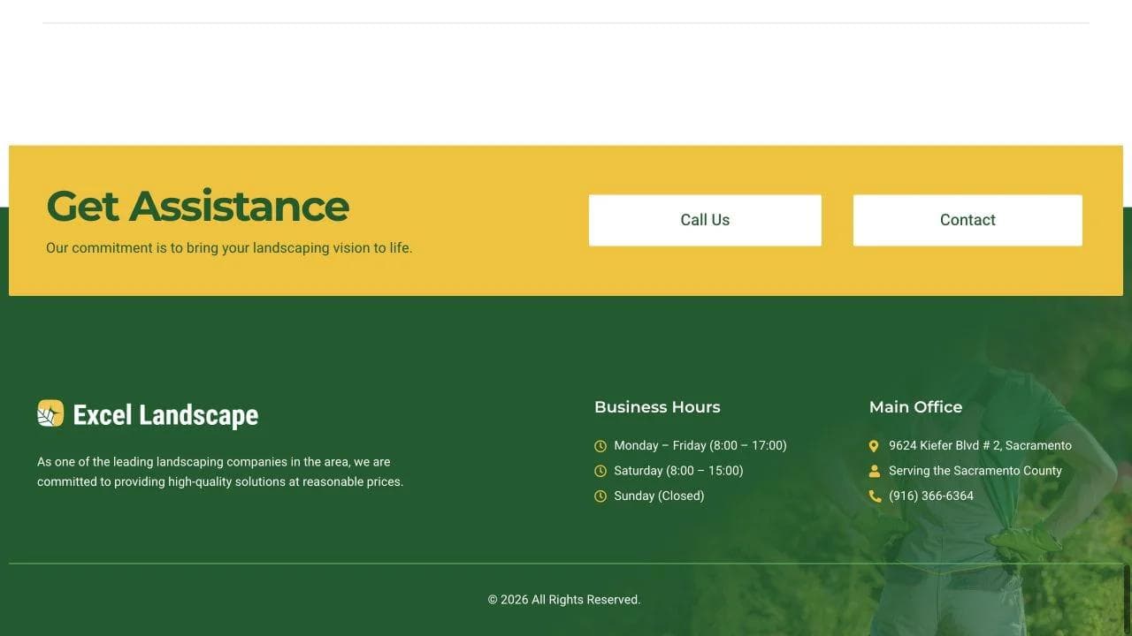This screenshot has width=1132, height=636.
Task: Click the Get Assistance heading
Action: pos(197,206)
